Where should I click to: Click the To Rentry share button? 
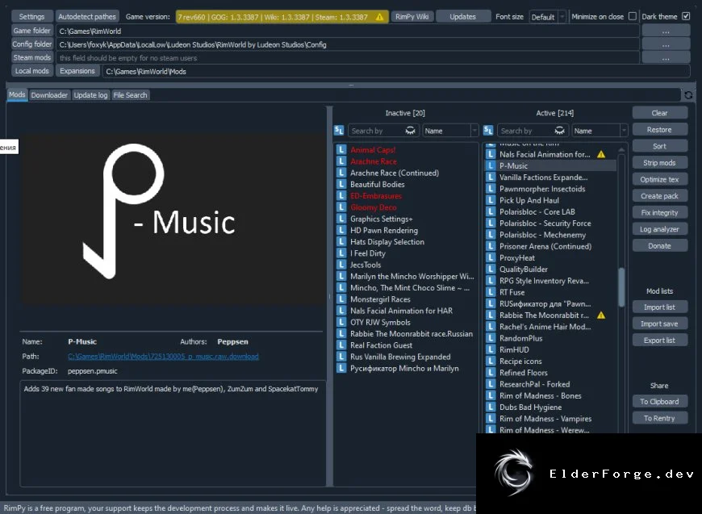point(660,418)
